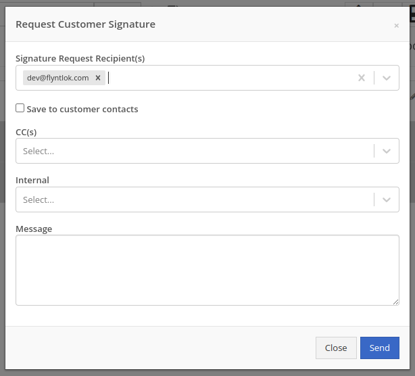This screenshot has width=415, height=376.
Task: Focus the Message text area
Action: (x=207, y=270)
